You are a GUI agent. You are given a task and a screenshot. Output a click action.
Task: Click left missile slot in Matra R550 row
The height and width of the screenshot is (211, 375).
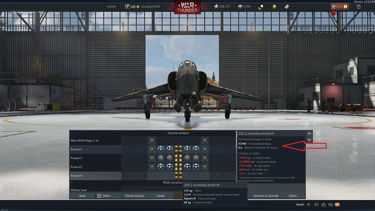click(x=152, y=140)
